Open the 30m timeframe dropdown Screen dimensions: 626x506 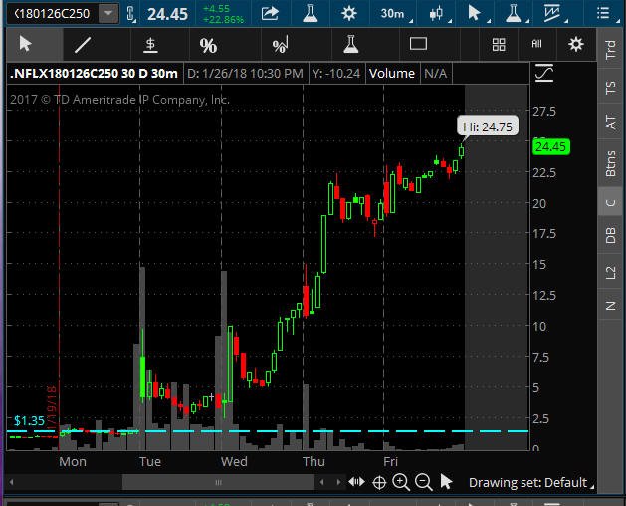[x=394, y=14]
